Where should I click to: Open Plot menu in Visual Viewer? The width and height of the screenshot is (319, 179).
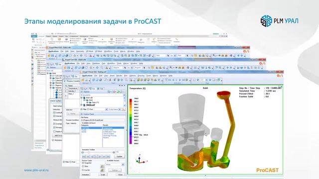click(126, 76)
